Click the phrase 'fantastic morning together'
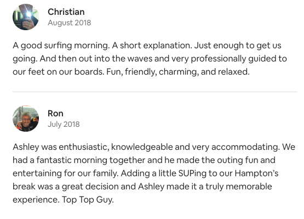The height and width of the screenshot is (219, 304). coord(91,160)
